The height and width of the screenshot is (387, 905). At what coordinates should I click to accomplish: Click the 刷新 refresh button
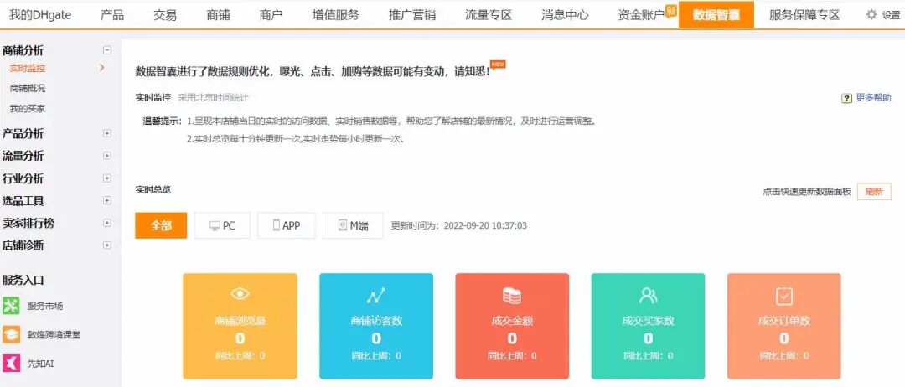(874, 192)
